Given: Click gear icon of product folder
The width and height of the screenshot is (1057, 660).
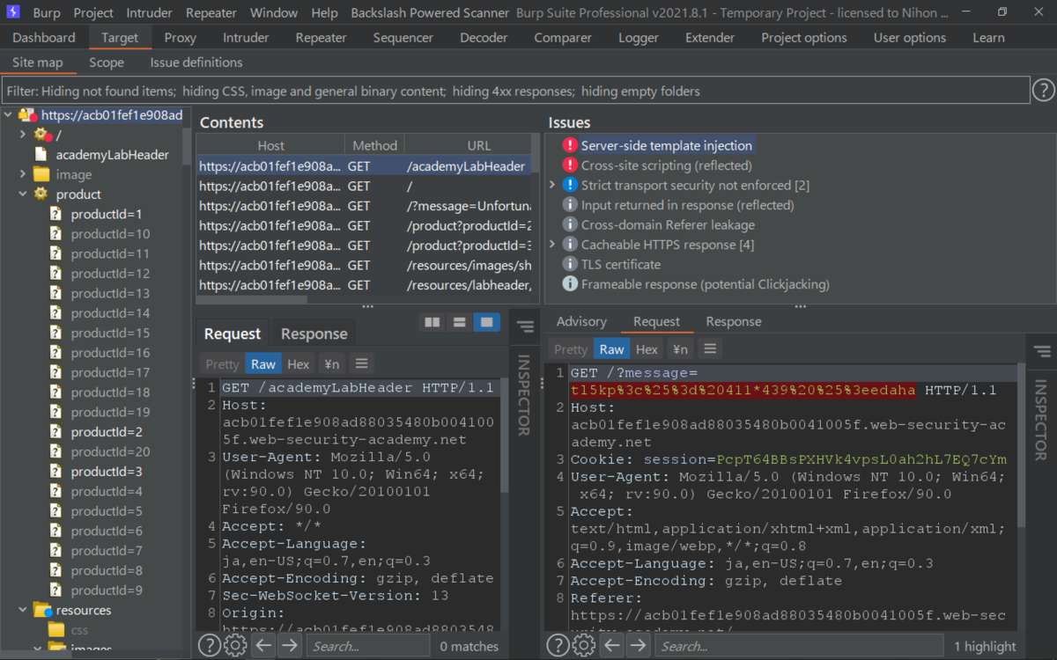Looking at the screenshot, I should coord(41,194).
